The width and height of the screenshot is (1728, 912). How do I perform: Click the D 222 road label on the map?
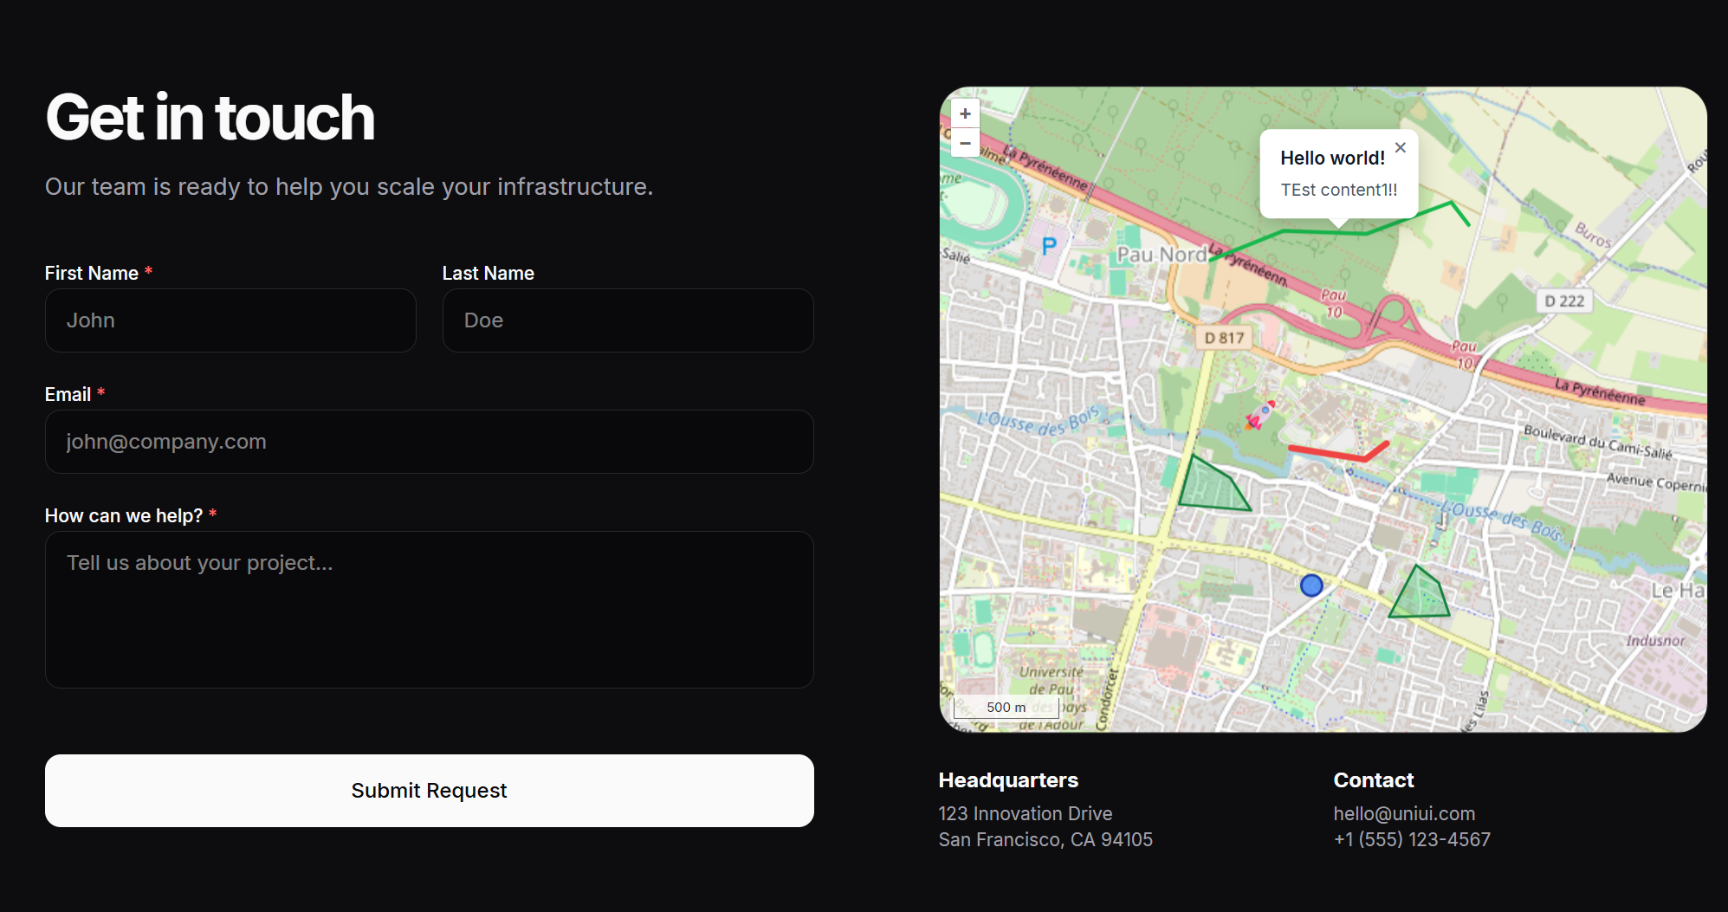point(1564,301)
